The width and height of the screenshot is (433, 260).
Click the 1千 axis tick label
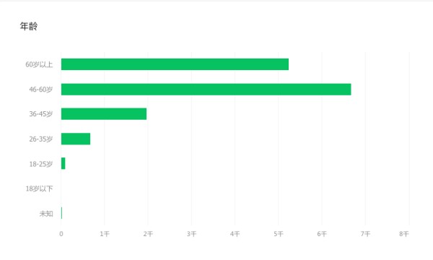click(x=105, y=234)
